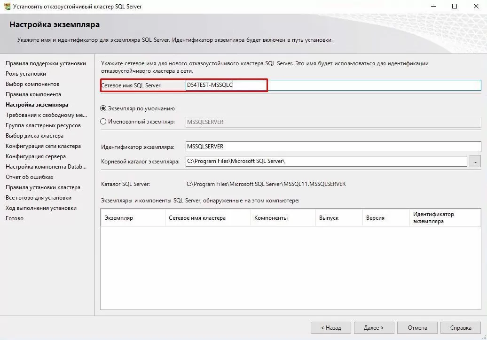Click the Экземпляр column header
This screenshot has width=487, height=340.
[x=133, y=218]
